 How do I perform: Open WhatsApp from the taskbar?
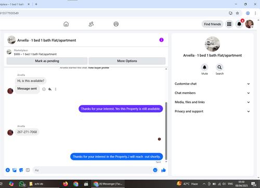click(22, 184)
